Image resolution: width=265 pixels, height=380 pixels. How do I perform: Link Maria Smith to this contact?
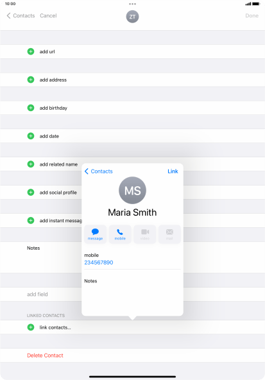coord(173,171)
